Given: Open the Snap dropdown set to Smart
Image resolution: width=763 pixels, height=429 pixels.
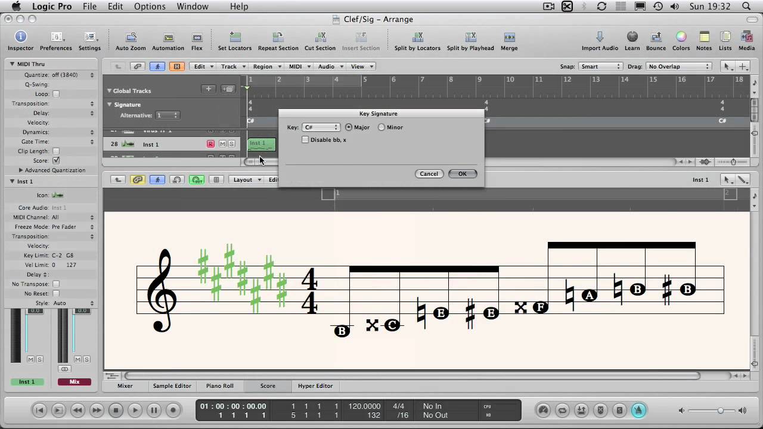Looking at the screenshot, I should coord(600,67).
